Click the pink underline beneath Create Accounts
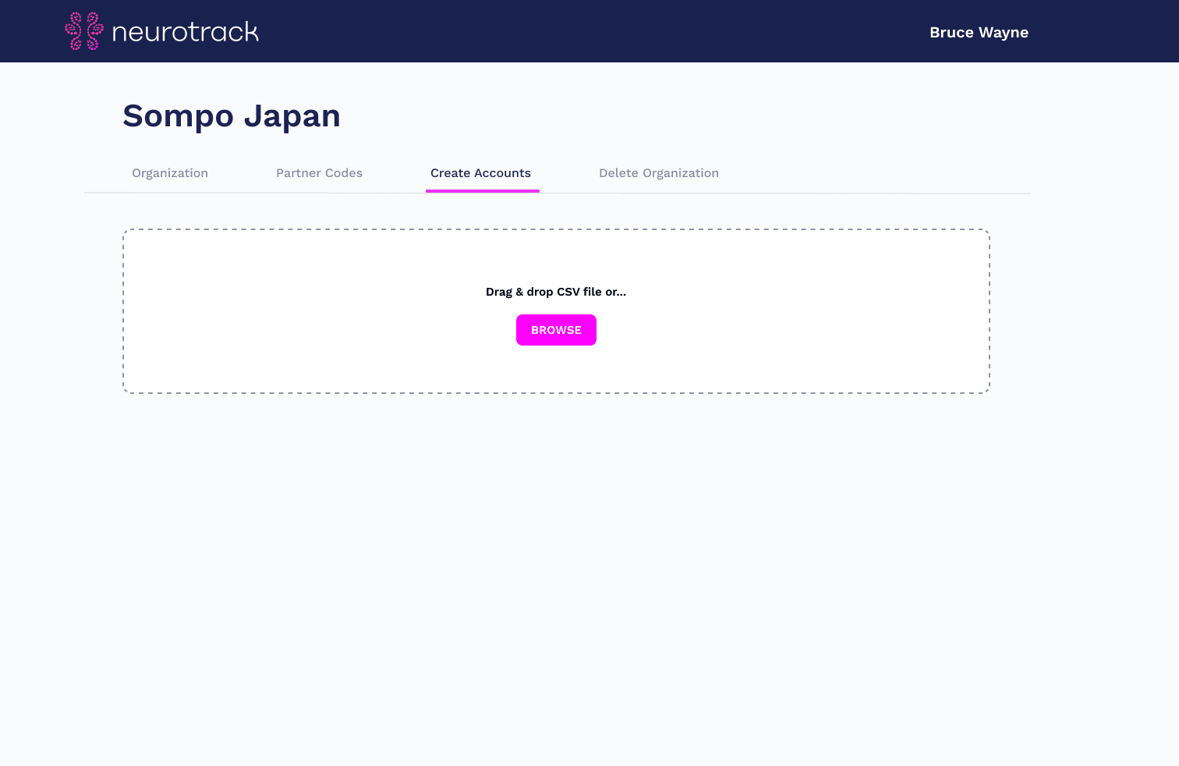Image resolution: width=1179 pixels, height=766 pixels. [482, 190]
